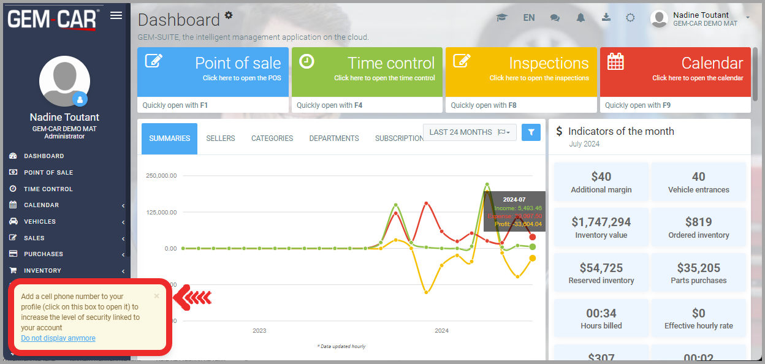Screen dimensions: 765x364
Task: Click the profile badge on sidebar avatar
Action: [x=80, y=99]
